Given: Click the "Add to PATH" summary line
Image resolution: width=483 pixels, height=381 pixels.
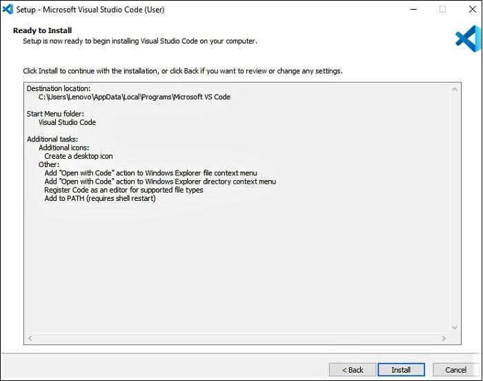Looking at the screenshot, I should click(100, 199).
